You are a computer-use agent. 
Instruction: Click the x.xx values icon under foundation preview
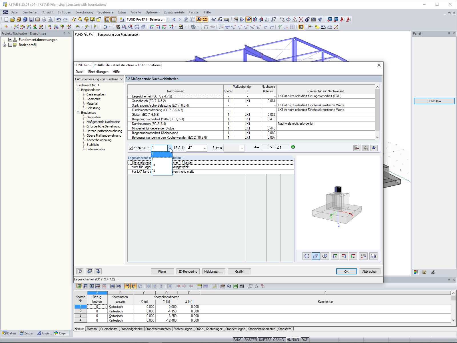pyautogui.click(x=363, y=256)
